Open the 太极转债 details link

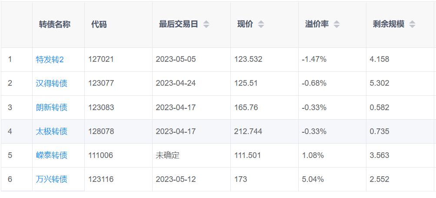[x=51, y=131]
